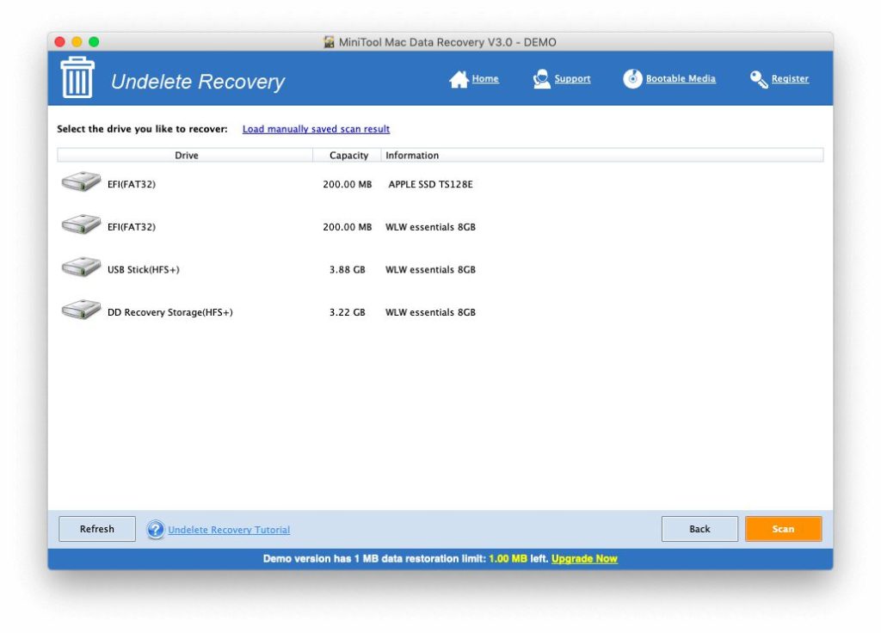Click the Home house icon
Image resolution: width=881 pixels, height=633 pixels.
pos(459,79)
